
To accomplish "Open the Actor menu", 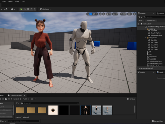I will point(17,1).
